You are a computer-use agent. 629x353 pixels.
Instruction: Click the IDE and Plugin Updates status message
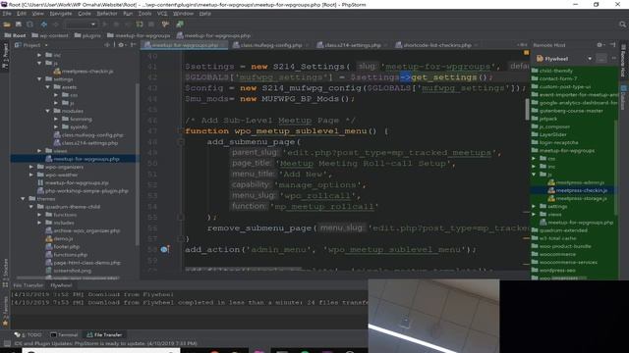point(105,344)
